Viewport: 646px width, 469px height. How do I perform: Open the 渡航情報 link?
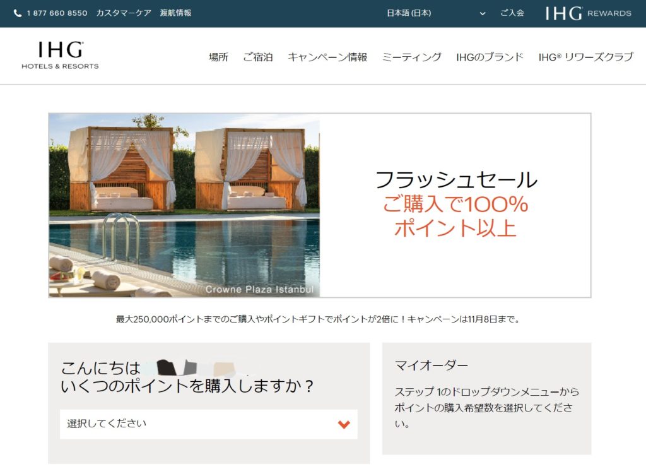(x=175, y=13)
